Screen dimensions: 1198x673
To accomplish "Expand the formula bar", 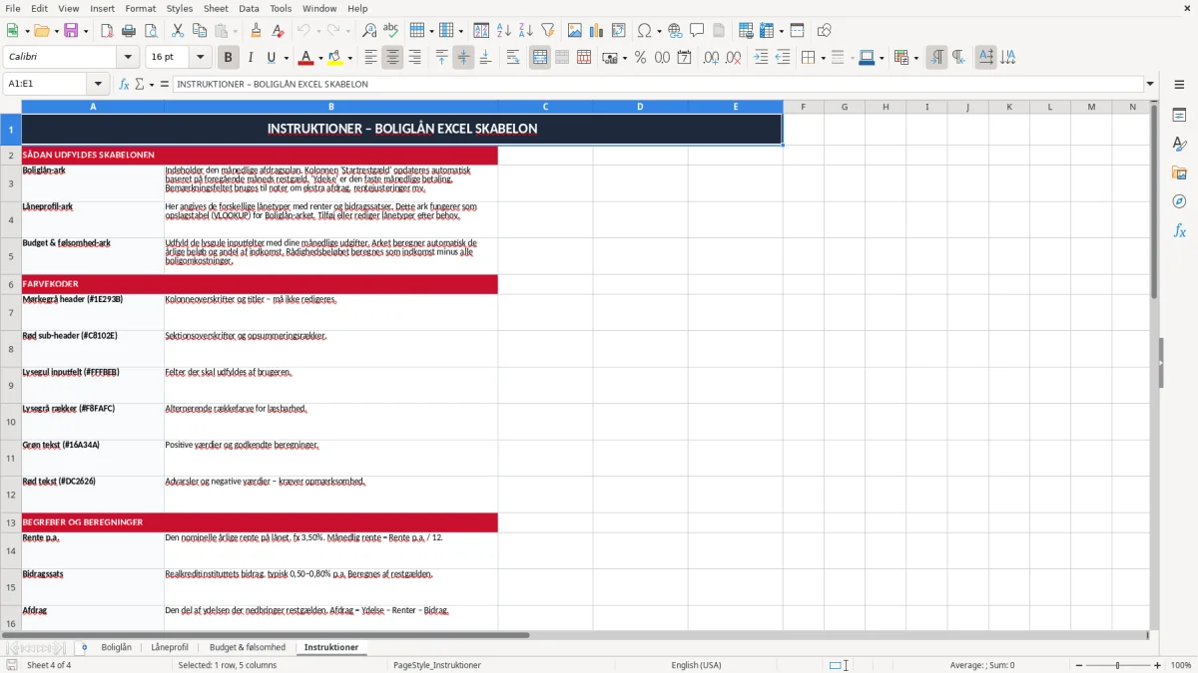I will tap(1150, 84).
